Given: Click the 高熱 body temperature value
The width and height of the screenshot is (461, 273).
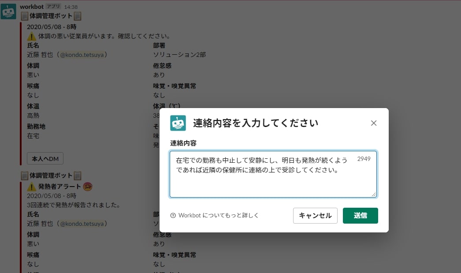Looking at the screenshot, I should pyautogui.click(x=33, y=116).
